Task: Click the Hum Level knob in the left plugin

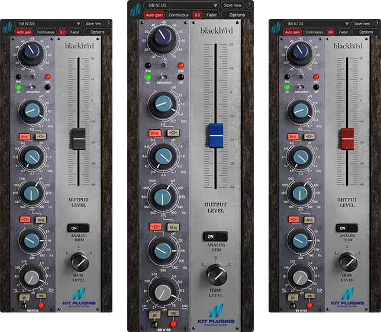Action: (80, 262)
